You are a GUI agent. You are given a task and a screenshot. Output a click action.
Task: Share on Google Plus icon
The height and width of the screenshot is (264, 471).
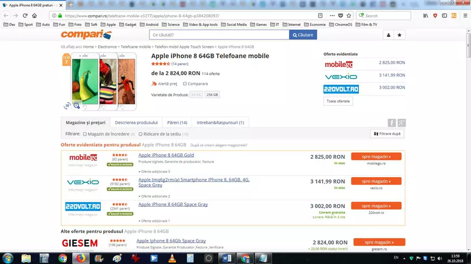point(402,123)
